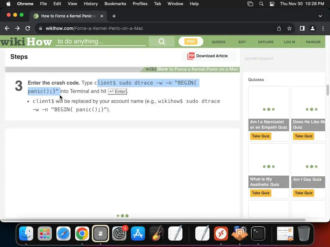Click LOG IN in wikiHow header
Screen dimensions: 330x247
(x=289, y=42)
